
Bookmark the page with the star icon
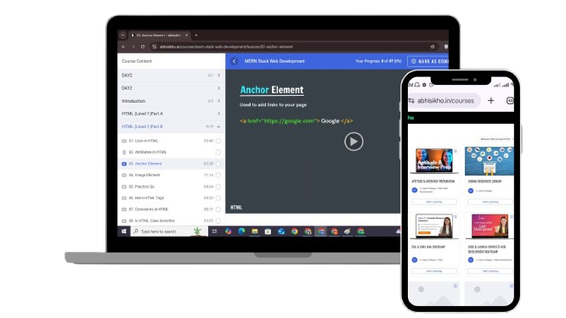click(433, 47)
